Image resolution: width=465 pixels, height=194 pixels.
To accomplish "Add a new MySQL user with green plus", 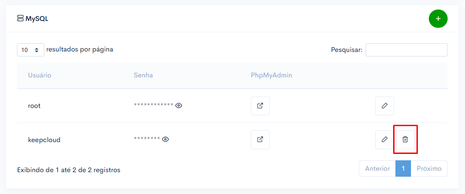I will coord(438,19).
